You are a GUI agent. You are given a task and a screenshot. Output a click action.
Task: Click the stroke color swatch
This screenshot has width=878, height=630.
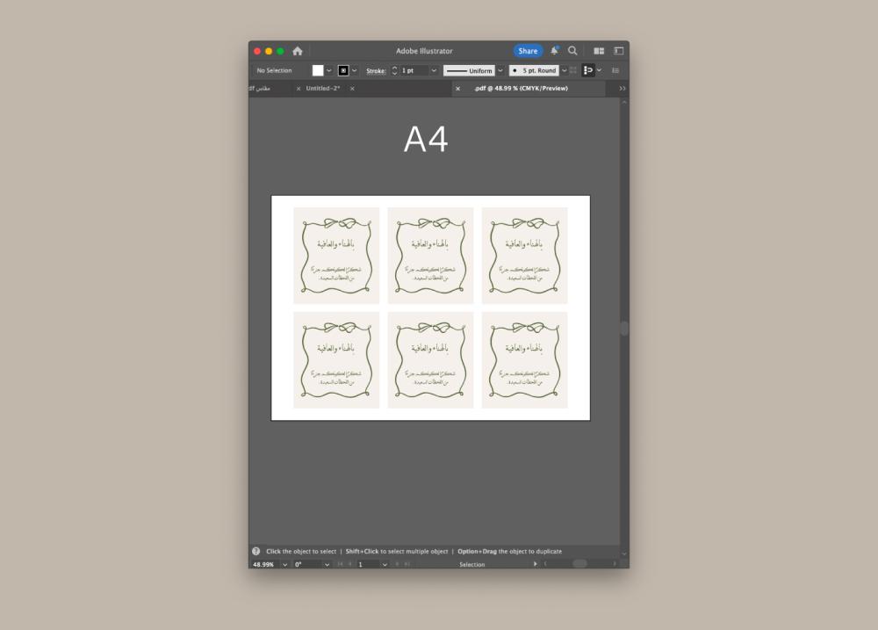click(343, 70)
